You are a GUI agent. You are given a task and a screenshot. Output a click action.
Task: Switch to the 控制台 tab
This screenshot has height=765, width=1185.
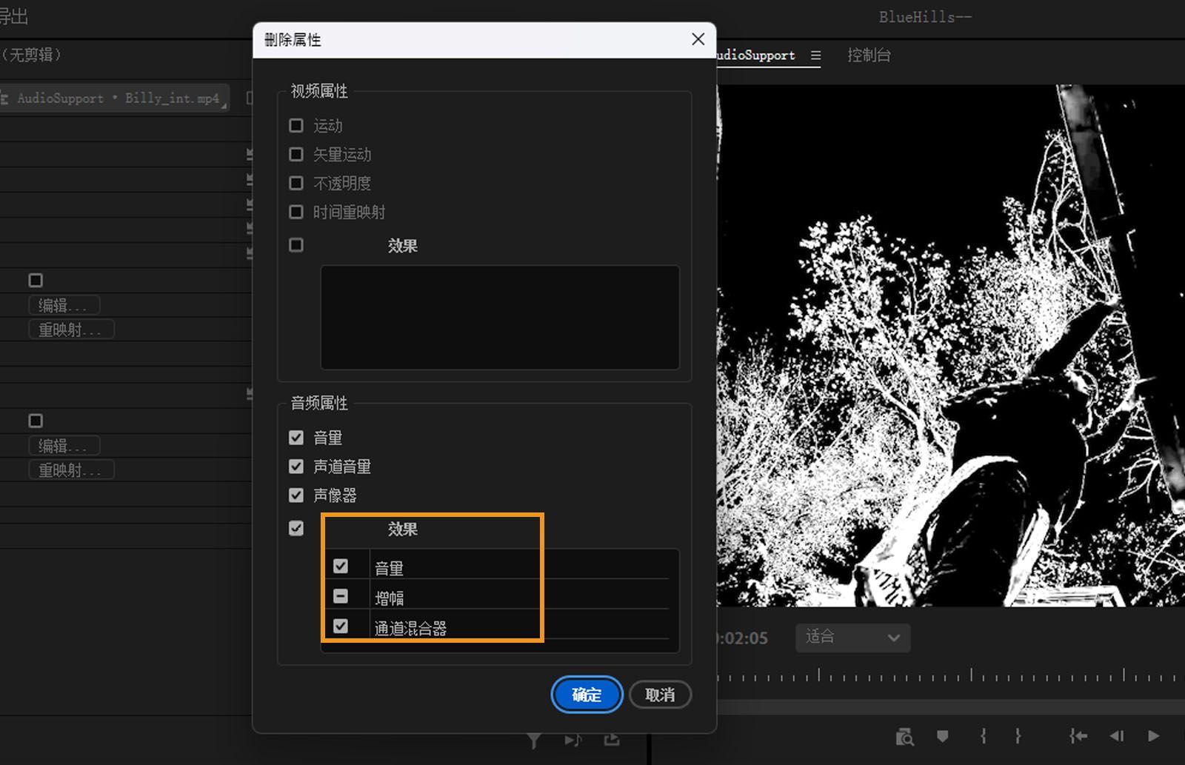[x=868, y=55]
